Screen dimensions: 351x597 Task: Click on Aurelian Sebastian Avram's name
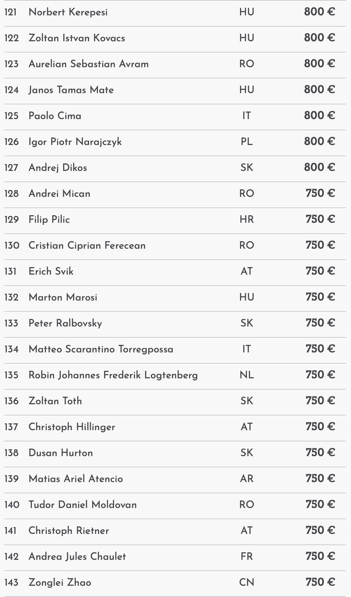coord(88,64)
